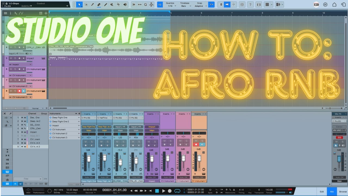
Task: Select the Mute tool
Action: (x=112, y=5)
